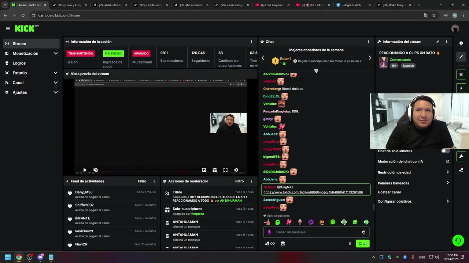The width and height of the screenshot is (469, 263).
Task: Expand the Monetización sidebar section
Action: pos(56,53)
